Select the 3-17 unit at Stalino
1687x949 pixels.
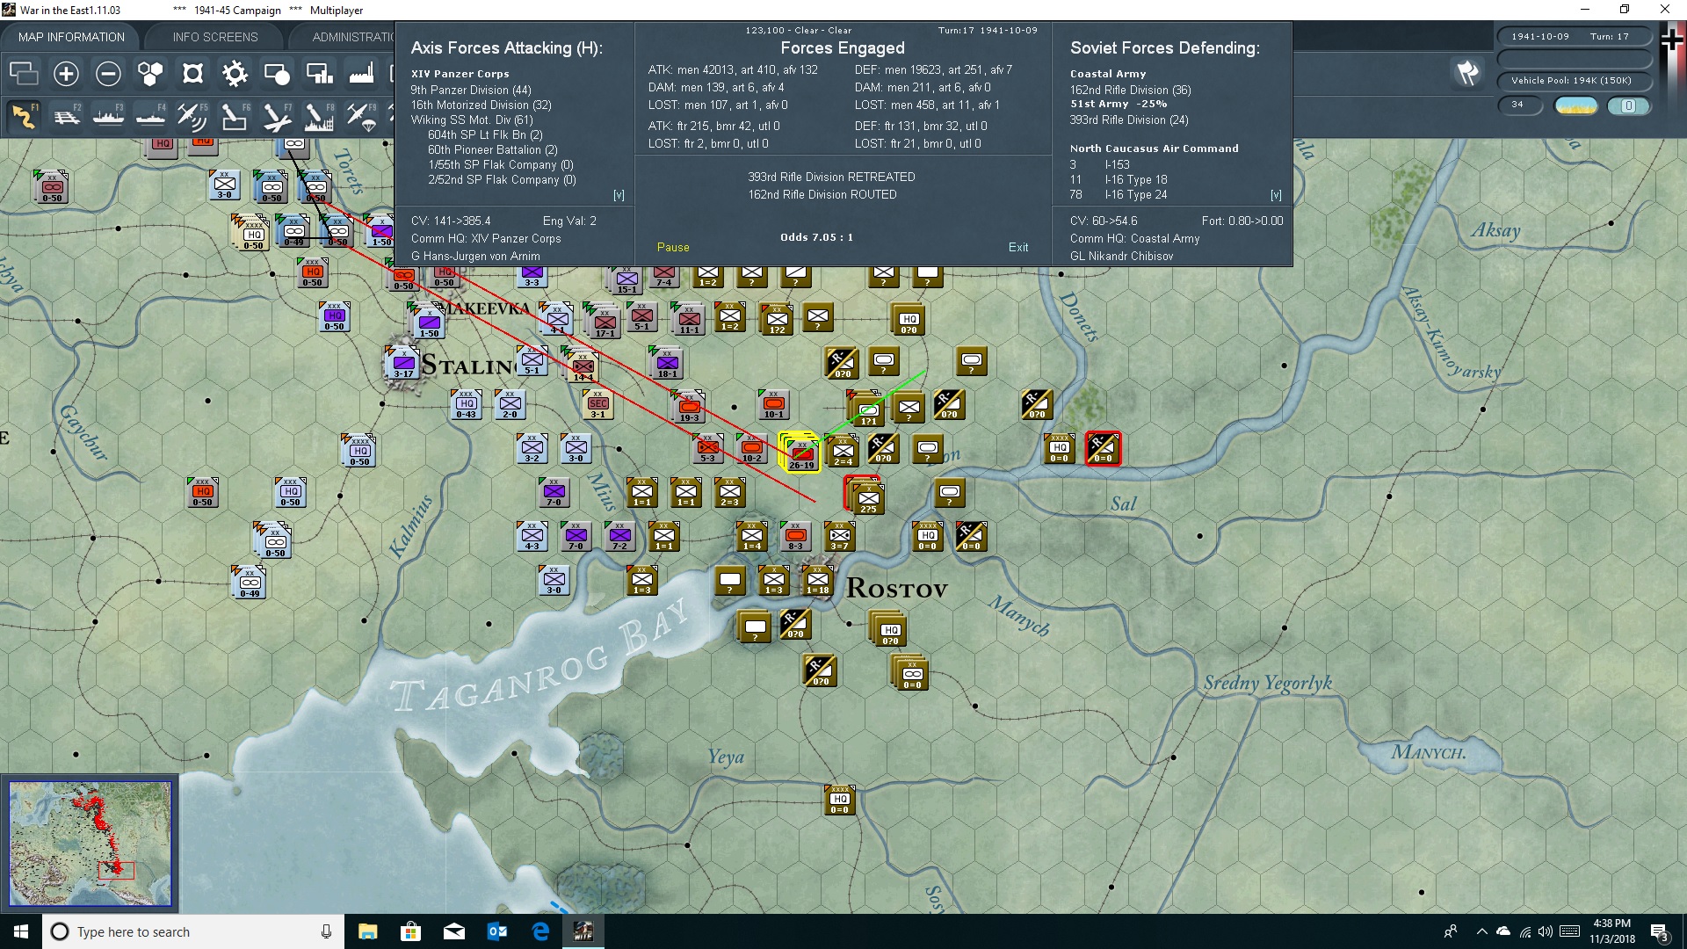403,364
